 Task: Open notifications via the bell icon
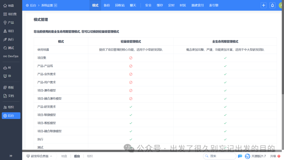point(272,5)
